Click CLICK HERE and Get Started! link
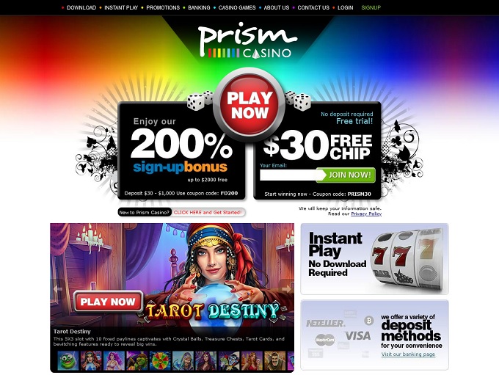Viewport: 499px width, 375px height. coord(208,212)
